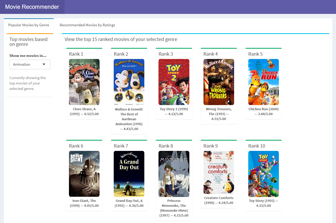Click The Wrong Trousers poster
The height and width of the screenshot is (223, 336).
tap(219, 82)
